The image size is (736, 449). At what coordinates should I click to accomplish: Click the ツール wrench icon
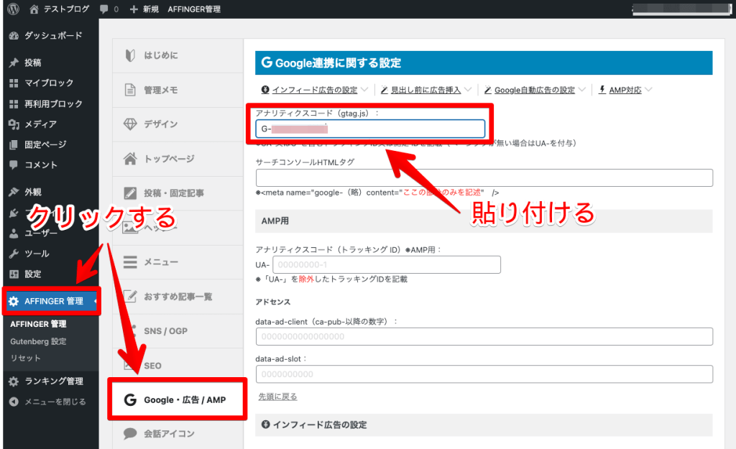point(14,254)
